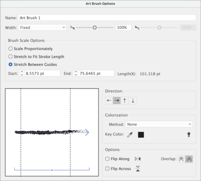Open colorization tips lightbulb

(189, 134)
